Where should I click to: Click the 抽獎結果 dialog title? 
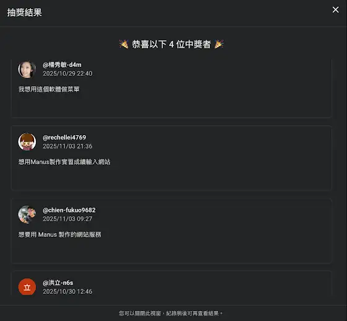24,12
